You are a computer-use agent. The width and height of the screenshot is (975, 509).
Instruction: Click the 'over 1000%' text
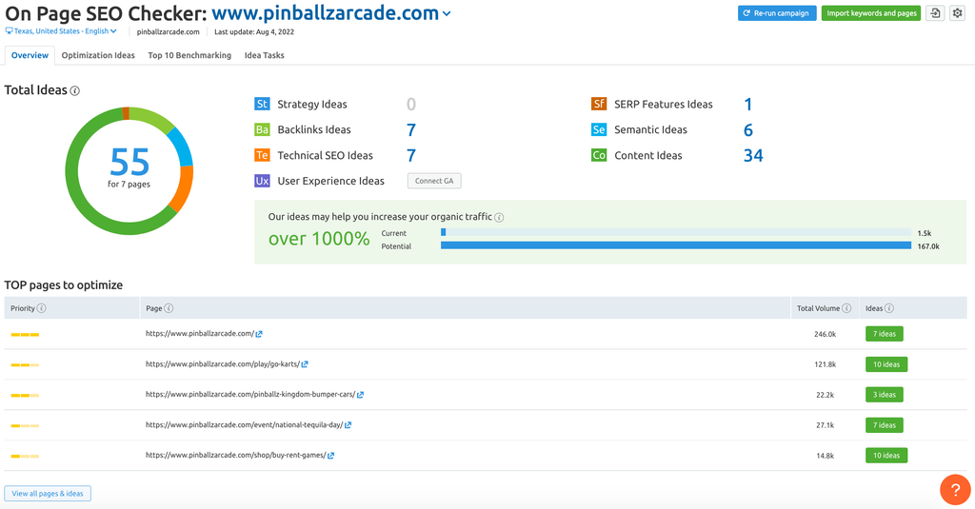(x=319, y=239)
